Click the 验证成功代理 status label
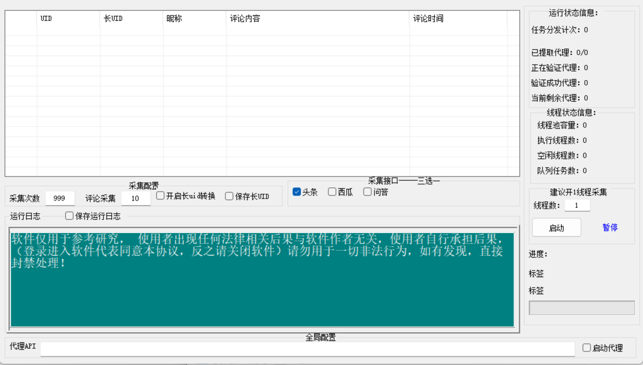The width and height of the screenshot is (643, 365). coord(560,83)
